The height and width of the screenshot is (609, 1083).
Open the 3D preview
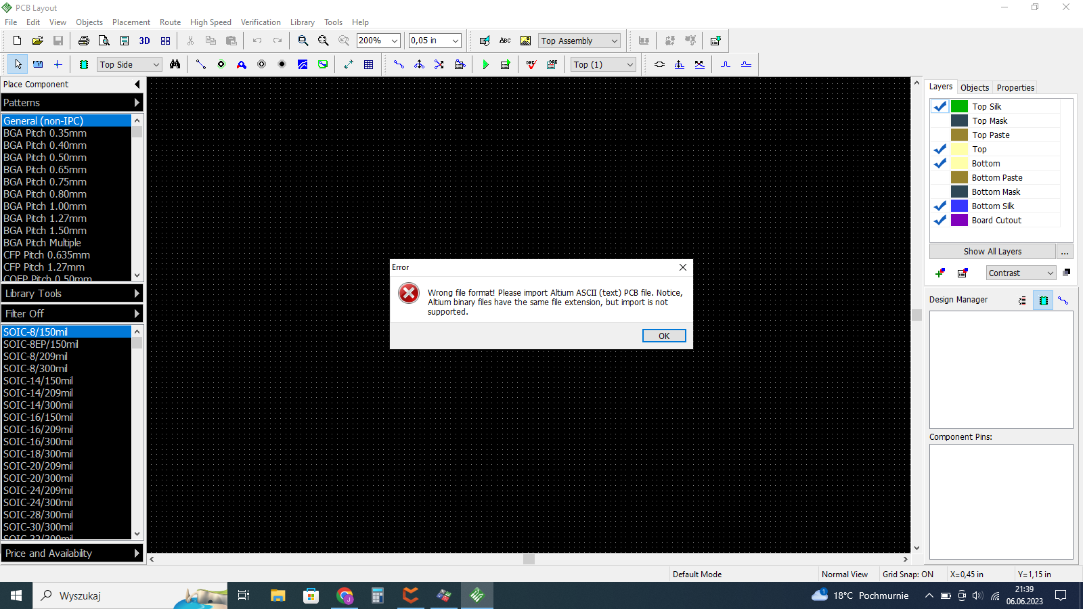(x=145, y=41)
